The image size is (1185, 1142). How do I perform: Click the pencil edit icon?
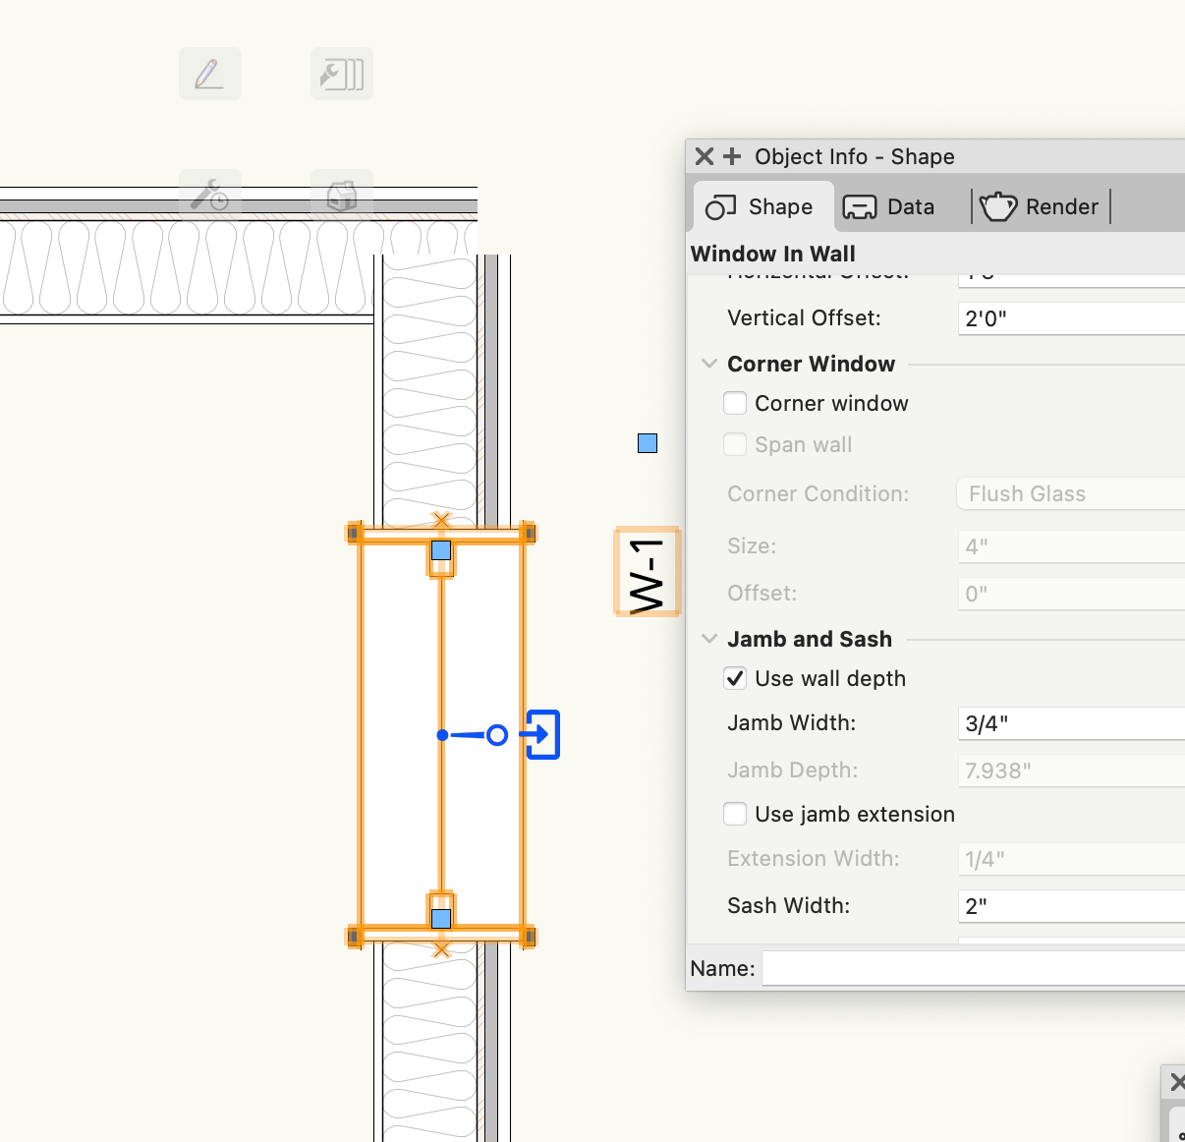point(209,74)
